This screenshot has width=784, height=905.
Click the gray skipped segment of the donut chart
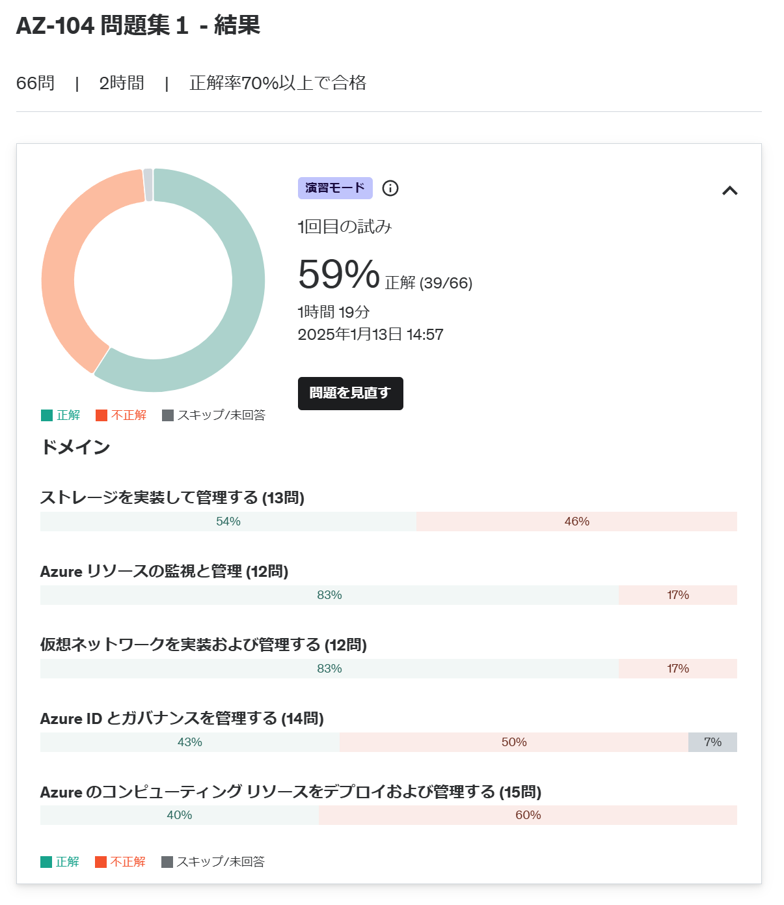[148, 184]
